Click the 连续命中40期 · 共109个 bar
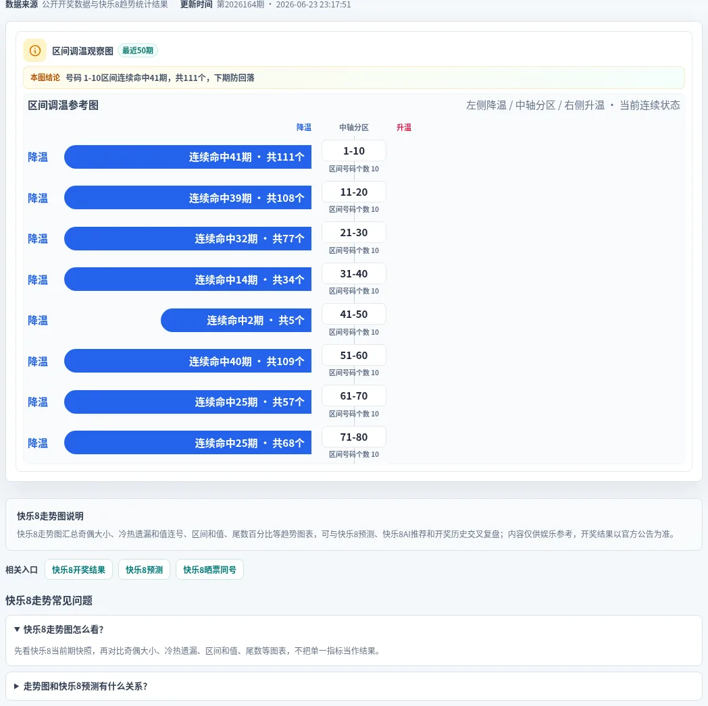Screen dimensions: 708x706 (188, 361)
